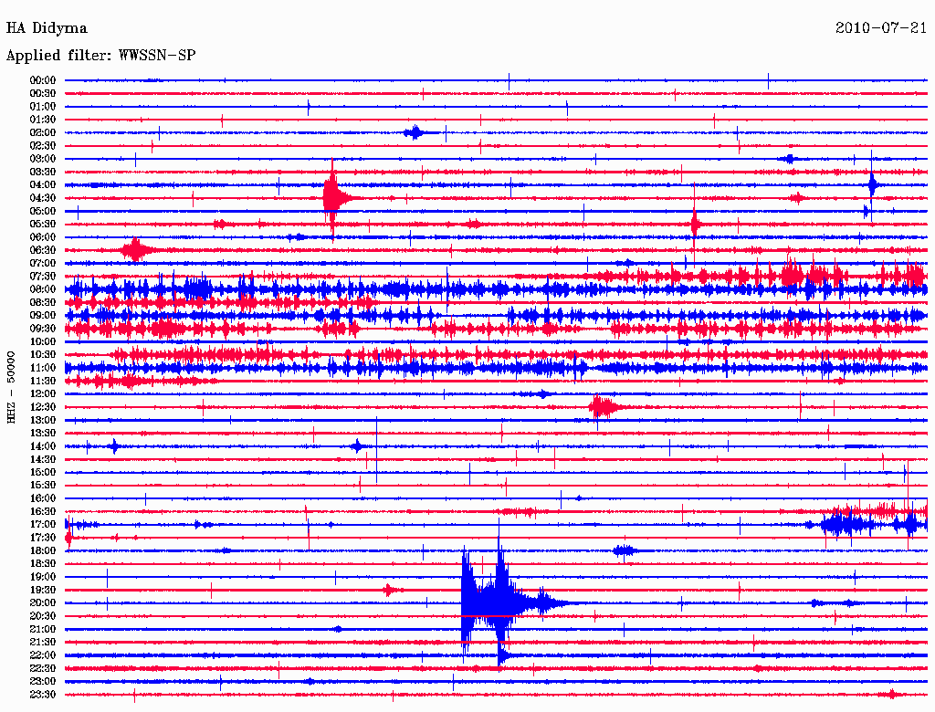This screenshot has height=712, width=935.
Task: Select the 05:00 time label
Action: coord(42,211)
